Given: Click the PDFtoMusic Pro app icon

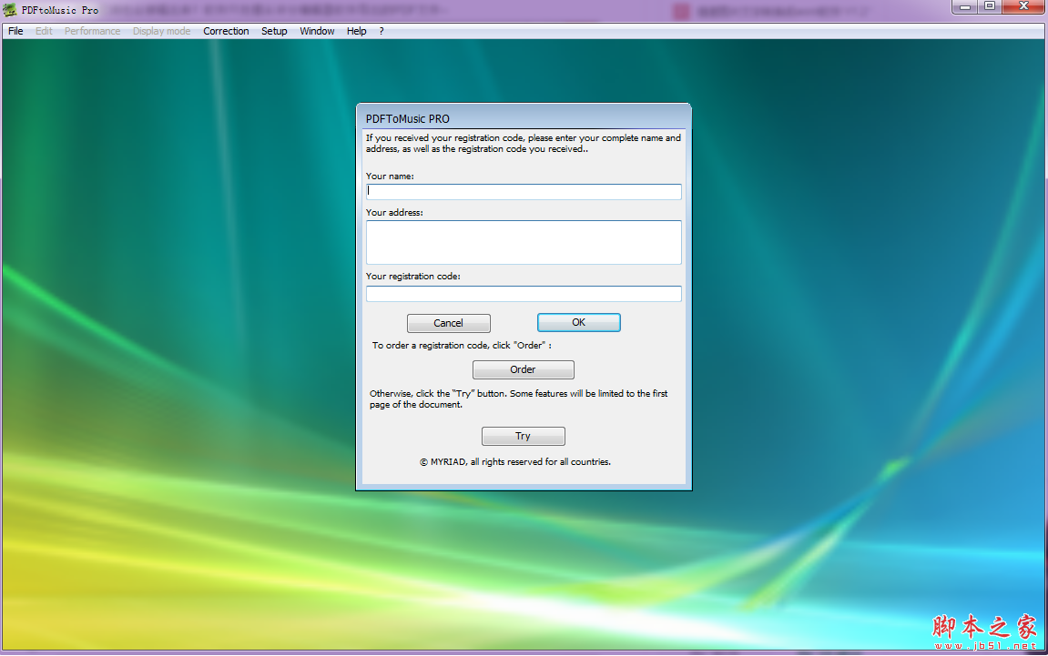Looking at the screenshot, I should [x=10, y=10].
